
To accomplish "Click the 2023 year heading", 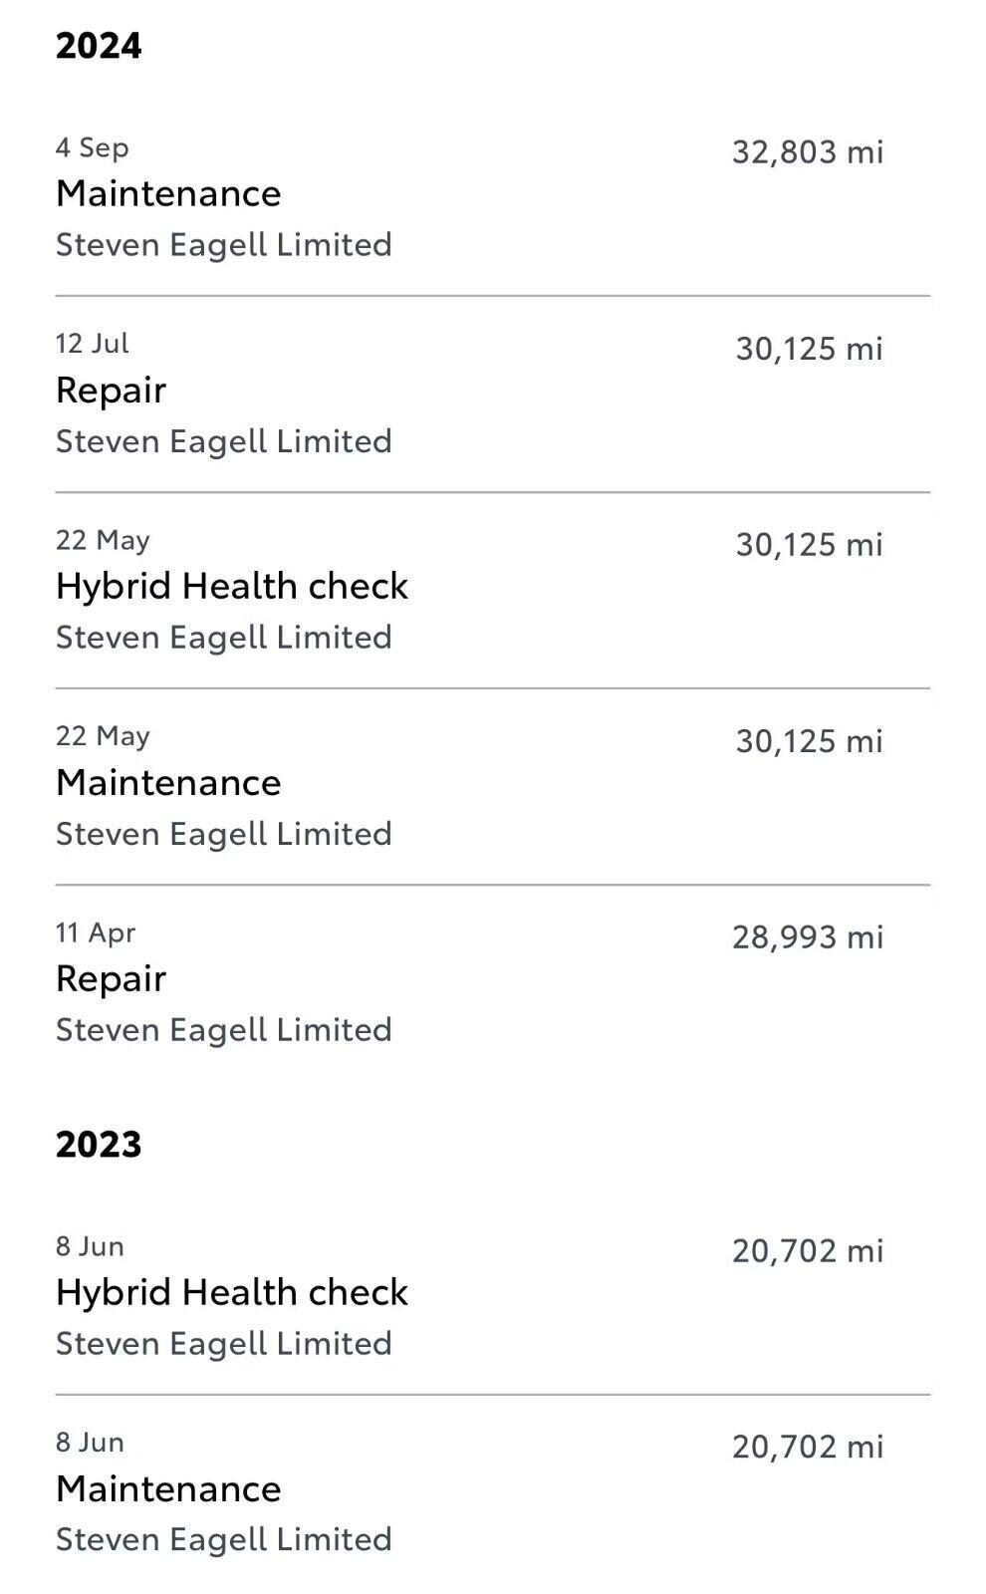I will click(x=99, y=1144).
